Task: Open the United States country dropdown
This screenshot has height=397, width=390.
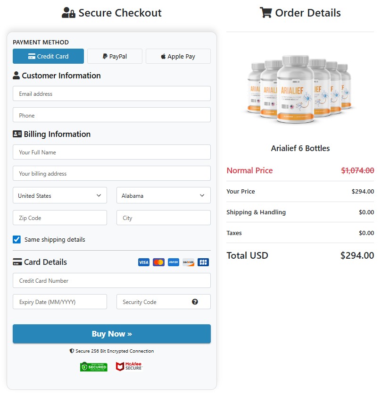Action: pos(59,195)
